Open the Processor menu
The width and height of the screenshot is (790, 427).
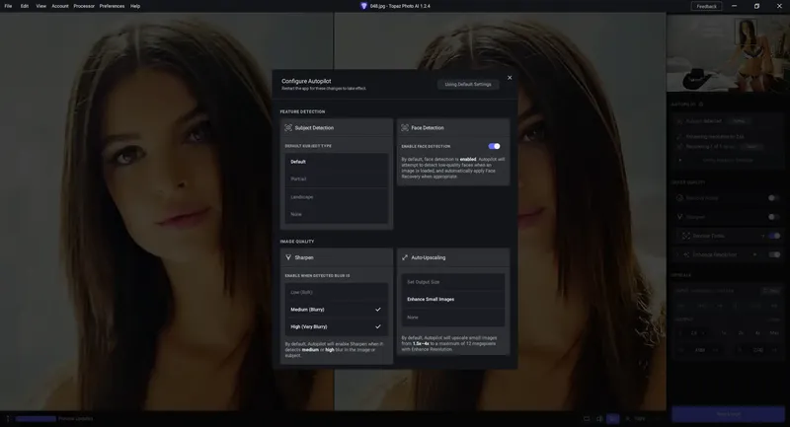[x=84, y=6]
